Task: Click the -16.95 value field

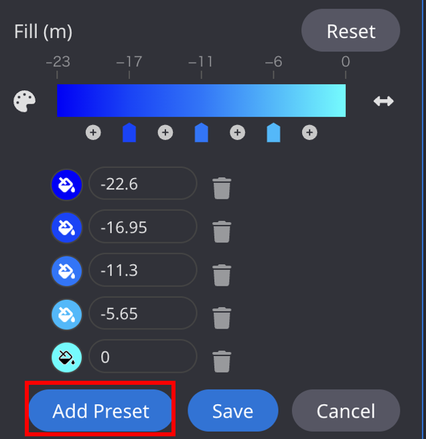Action: pyautogui.click(x=143, y=226)
